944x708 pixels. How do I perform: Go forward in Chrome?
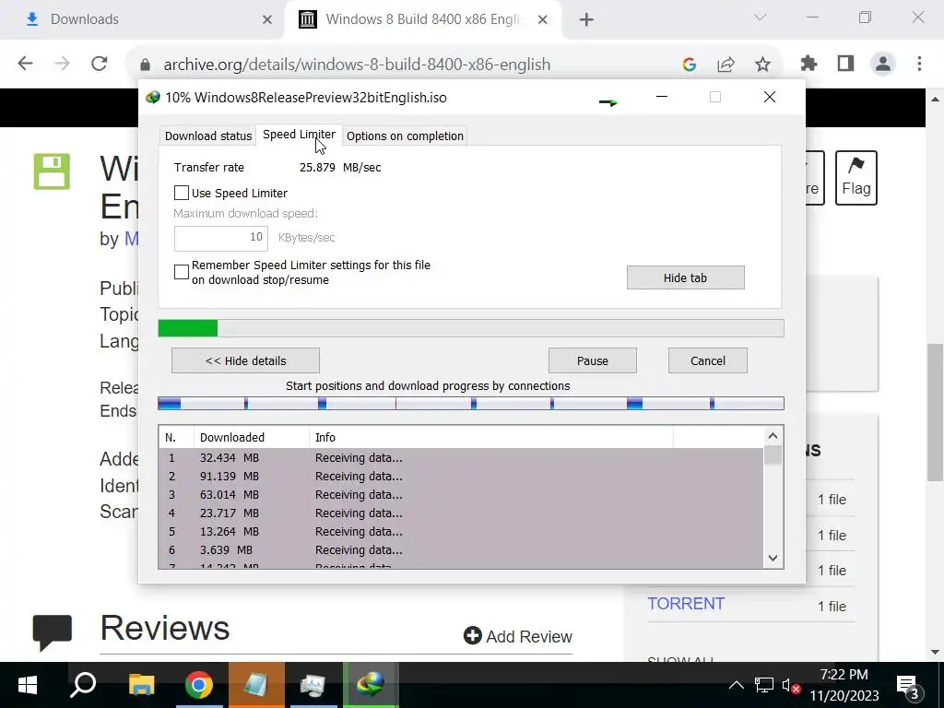tap(62, 64)
